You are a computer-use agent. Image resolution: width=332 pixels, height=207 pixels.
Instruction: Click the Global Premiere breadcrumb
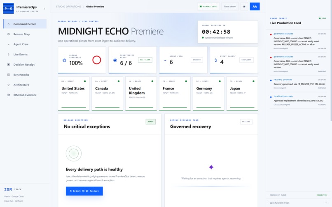95,7
